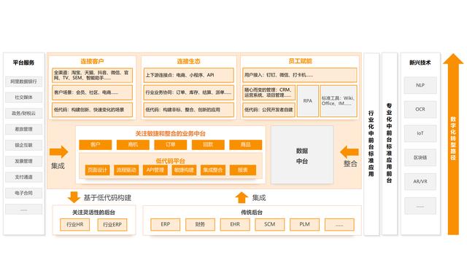This screenshot has height=262, width=467.
Task: Click the 连接生态 heading
Action: (x=188, y=61)
